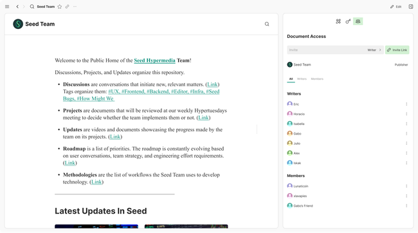
Task: Switch to the Writers tab
Action: tap(302, 79)
